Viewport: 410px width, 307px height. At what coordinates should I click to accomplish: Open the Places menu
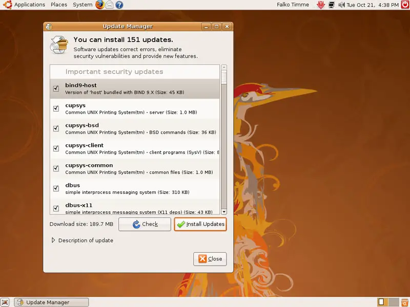tap(59, 5)
